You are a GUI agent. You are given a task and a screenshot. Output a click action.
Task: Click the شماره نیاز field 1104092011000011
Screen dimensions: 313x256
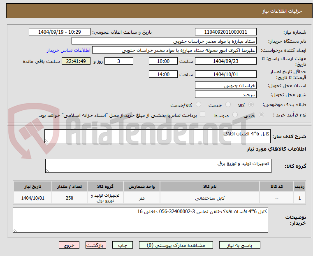pyautogui.click(x=225, y=32)
